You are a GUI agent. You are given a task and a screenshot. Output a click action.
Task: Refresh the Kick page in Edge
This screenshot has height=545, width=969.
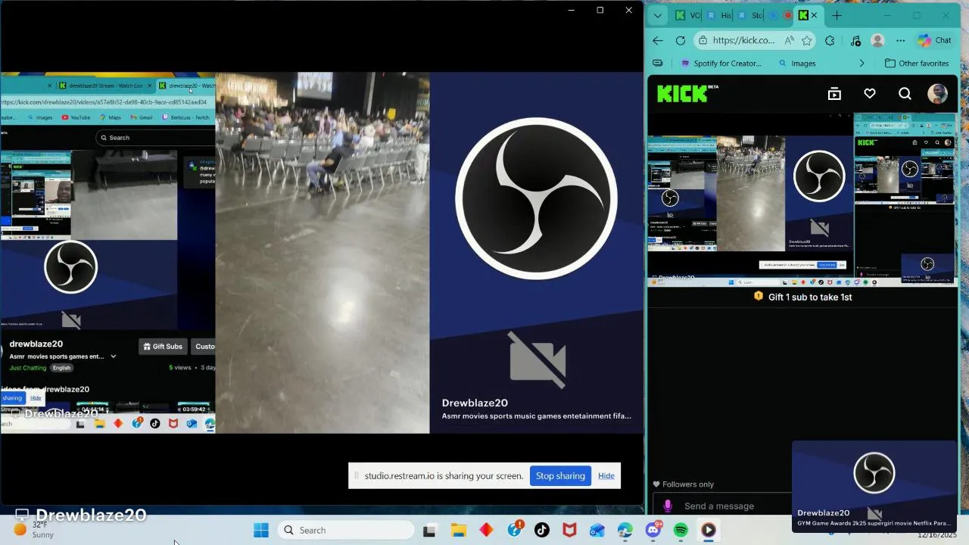[x=680, y=41]
